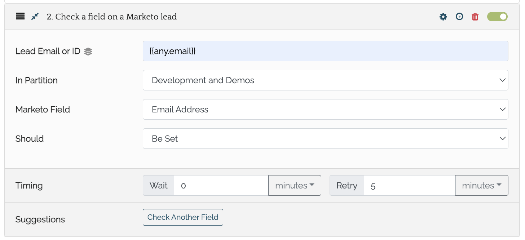Image resolution: width=525 pixels, height=240 pixels.
Task: Change the Retry time unit from minutes
Action: 482,185
